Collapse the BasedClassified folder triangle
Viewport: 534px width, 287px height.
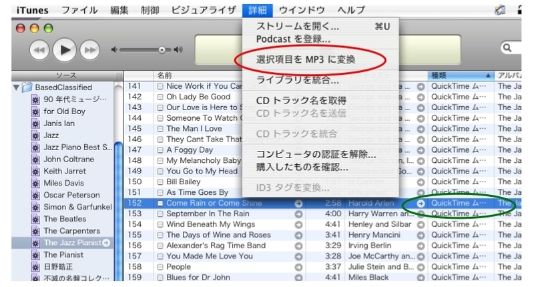(16, 87)
